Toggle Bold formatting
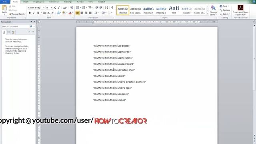The height and width of the screenshot is (144, 256). point(30,13)
